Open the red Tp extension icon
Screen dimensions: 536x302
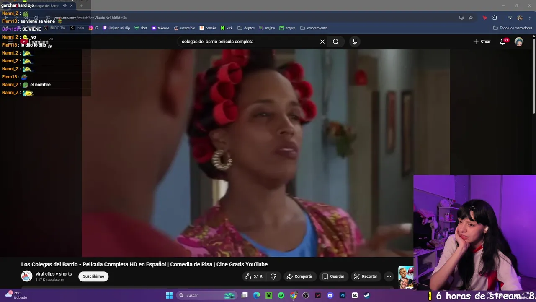484,18
